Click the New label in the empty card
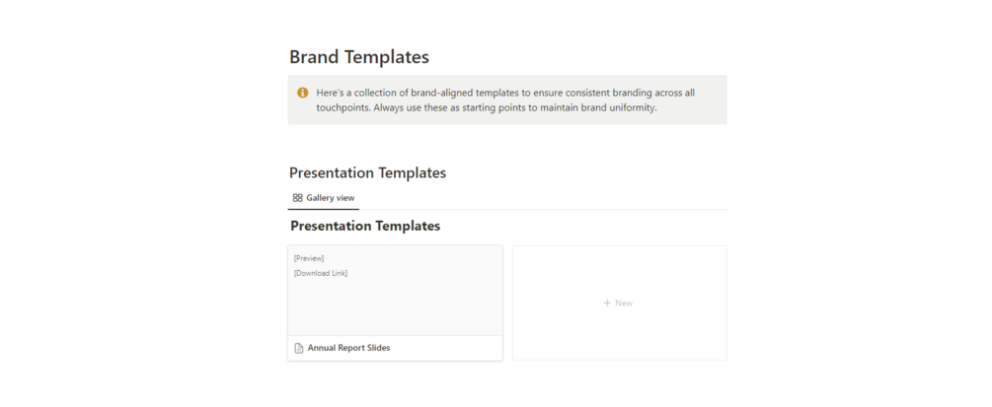992x407 pixels. click(x=624, y=304)
